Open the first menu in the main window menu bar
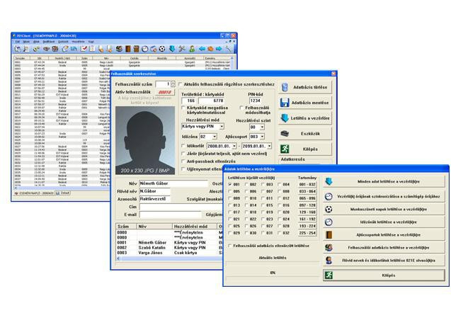 click(x=18, y=41)
